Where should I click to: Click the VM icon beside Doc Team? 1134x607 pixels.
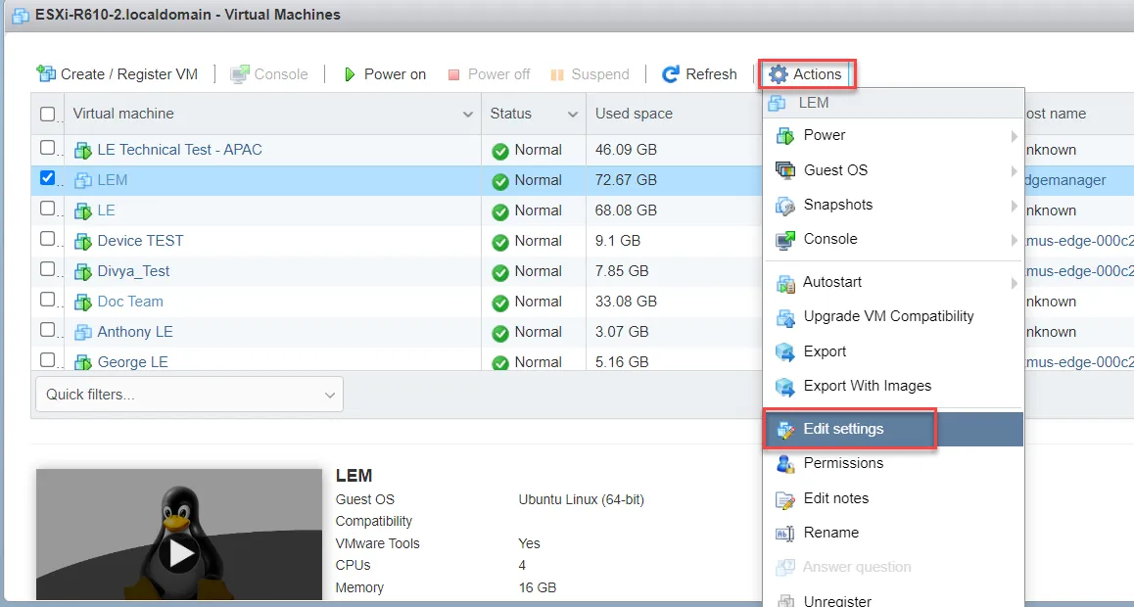click(x=83, y=303)
